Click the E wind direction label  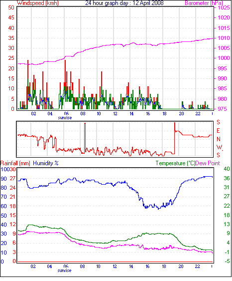click(218, 131)
